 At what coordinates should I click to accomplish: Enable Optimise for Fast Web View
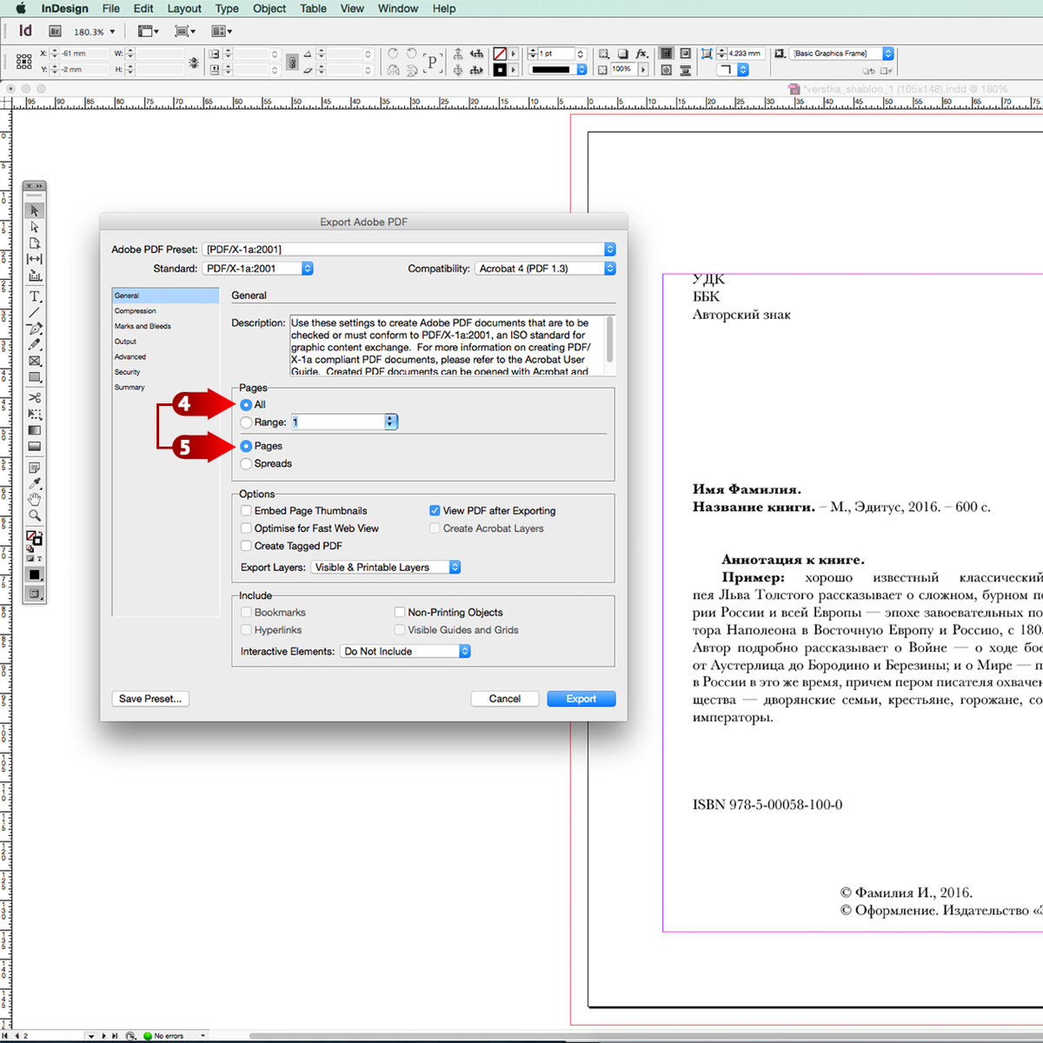tap(246, 528)
